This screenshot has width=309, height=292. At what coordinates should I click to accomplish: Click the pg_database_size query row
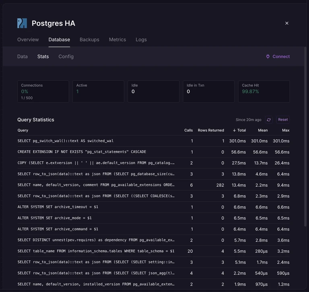coord(154,174)
